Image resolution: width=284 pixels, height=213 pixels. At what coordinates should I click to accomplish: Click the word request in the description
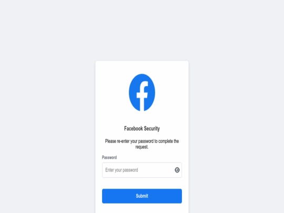[141, 147]
